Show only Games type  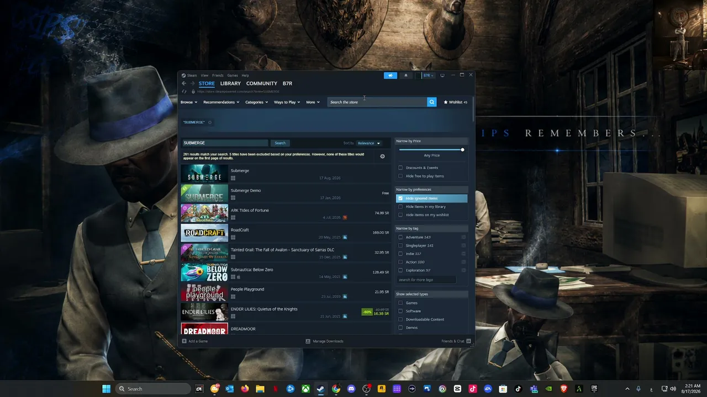(x=400, y=303)
